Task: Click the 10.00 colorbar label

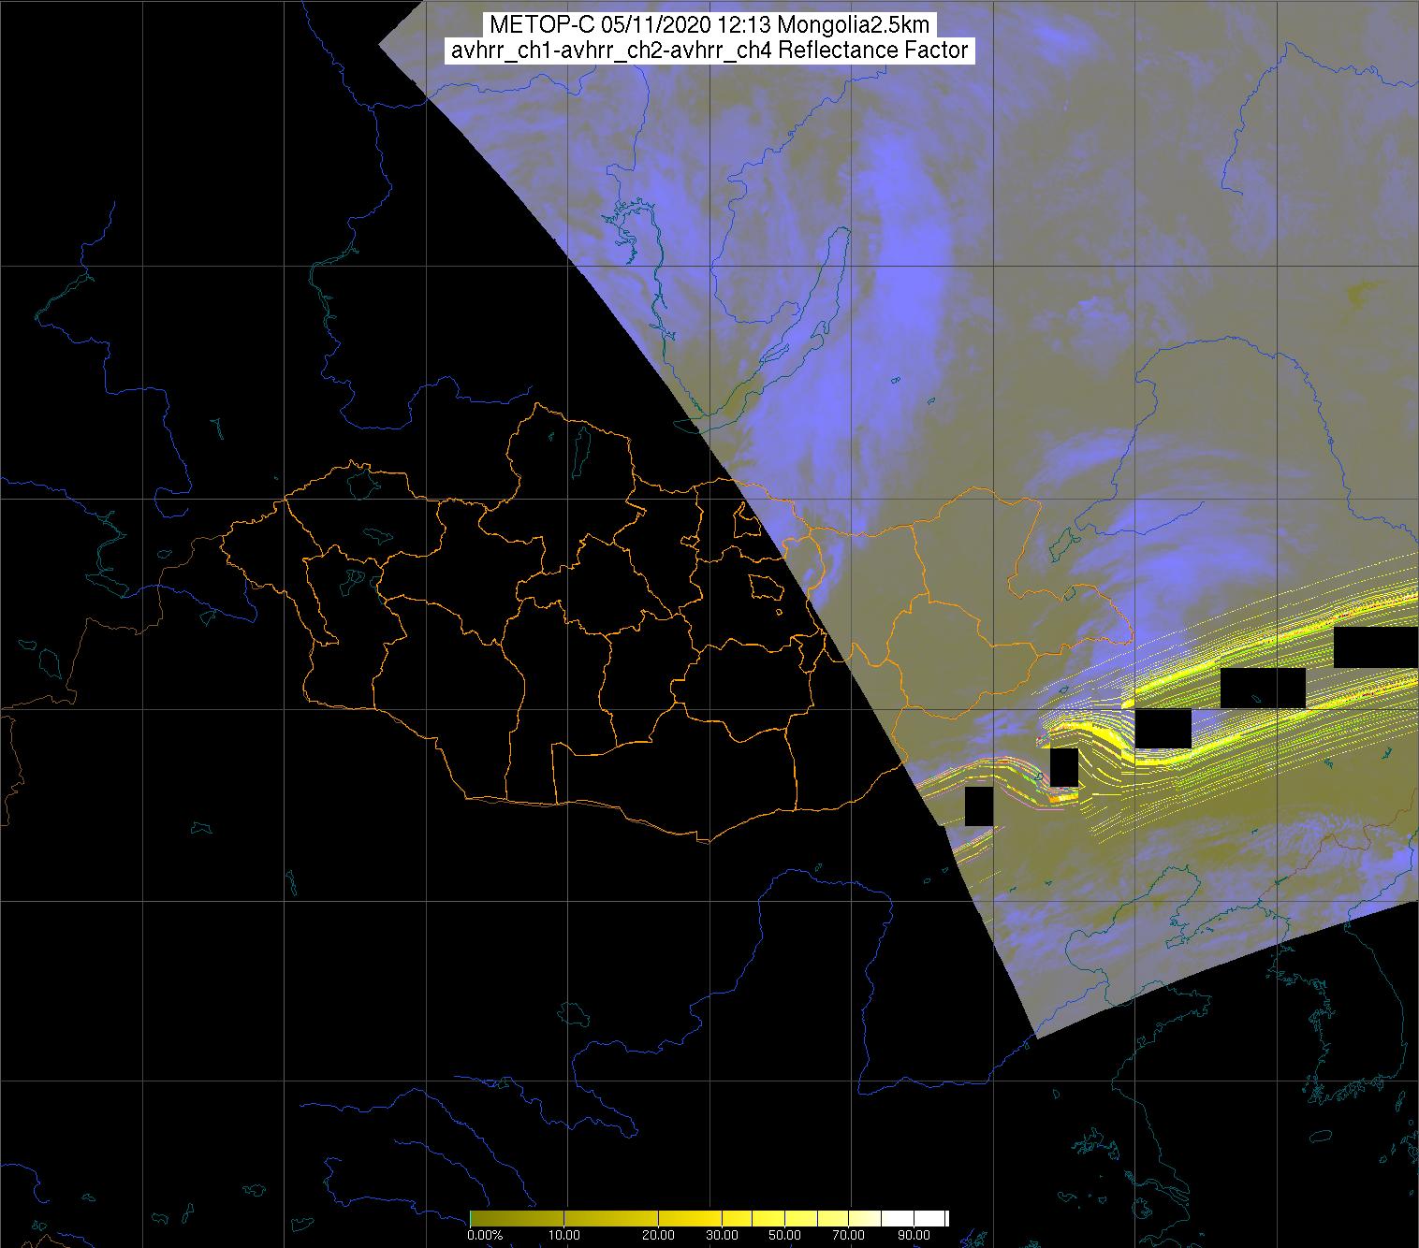Action: click(565, 1235)
